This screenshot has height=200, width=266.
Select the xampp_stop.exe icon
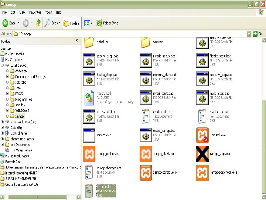click(x=202, y=154)
